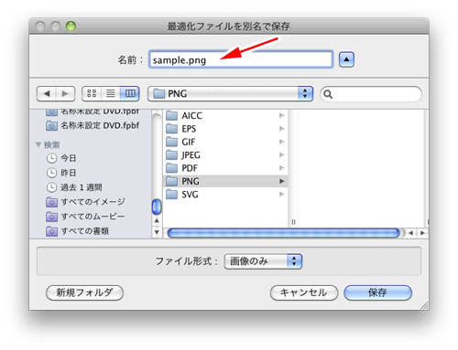Click sidebar scroll down arrow
458x350 pixels.
coord(157,232)
